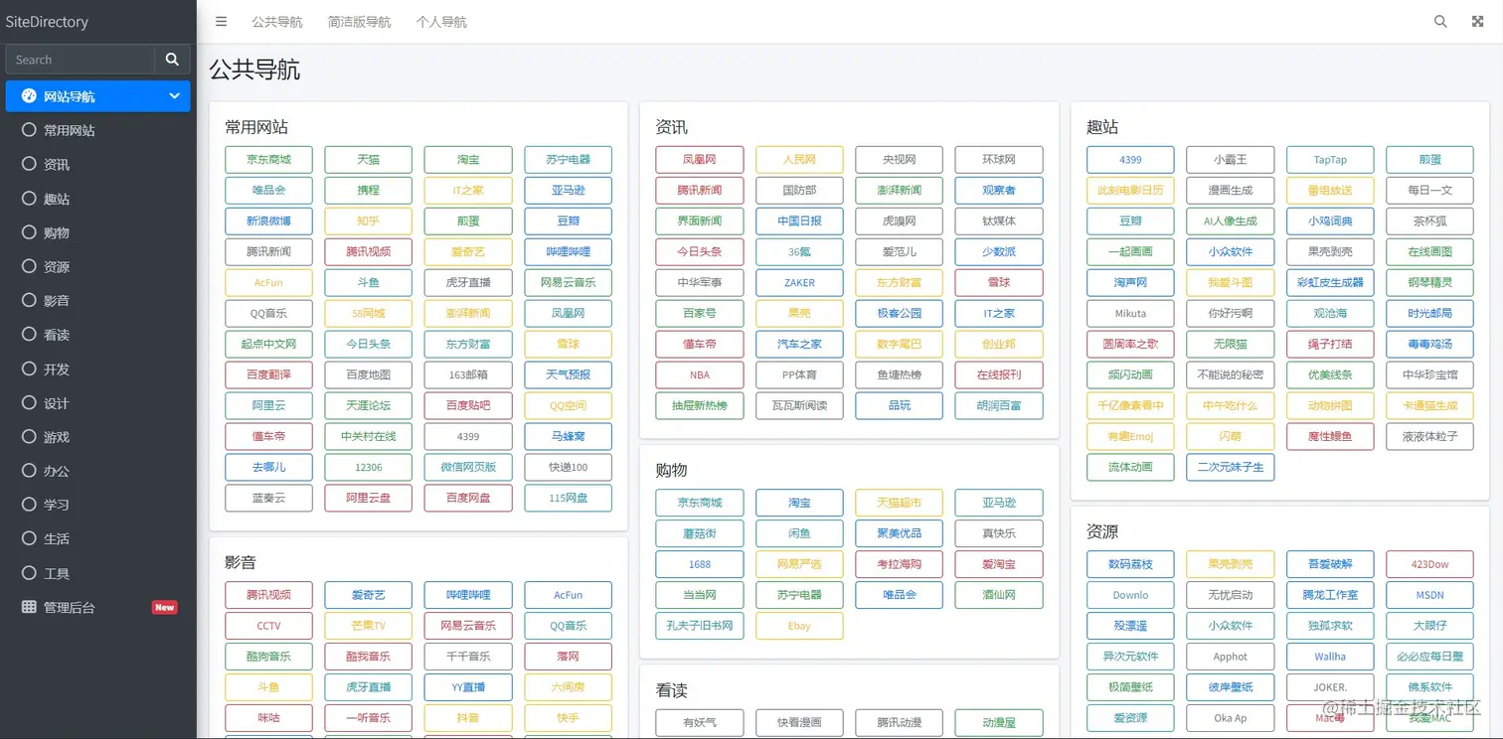Open the 有妖气 button in 看读
This screenshot has width=1503, height=739.
coord(700,722)
